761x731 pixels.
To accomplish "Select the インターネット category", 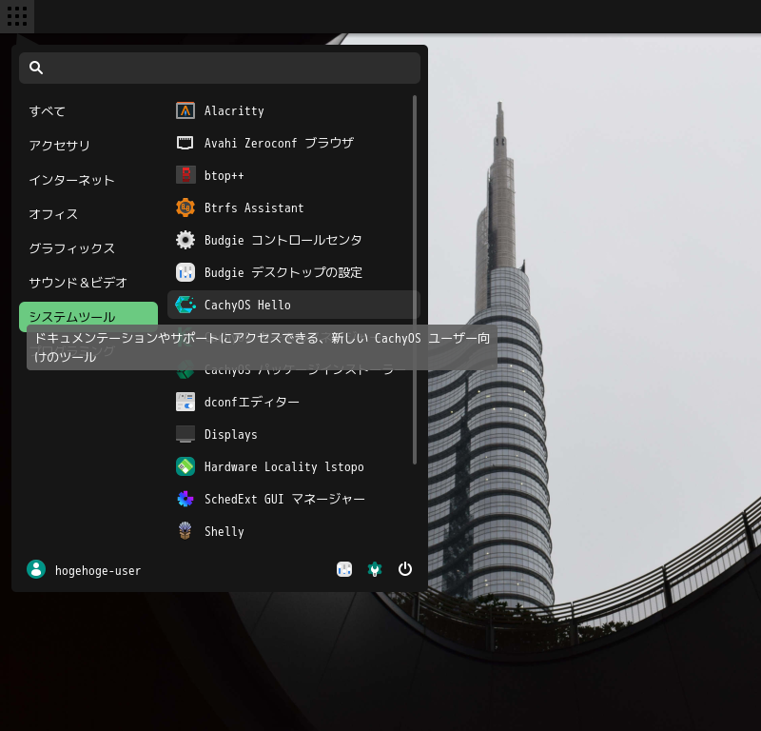I will click(88, 180).
